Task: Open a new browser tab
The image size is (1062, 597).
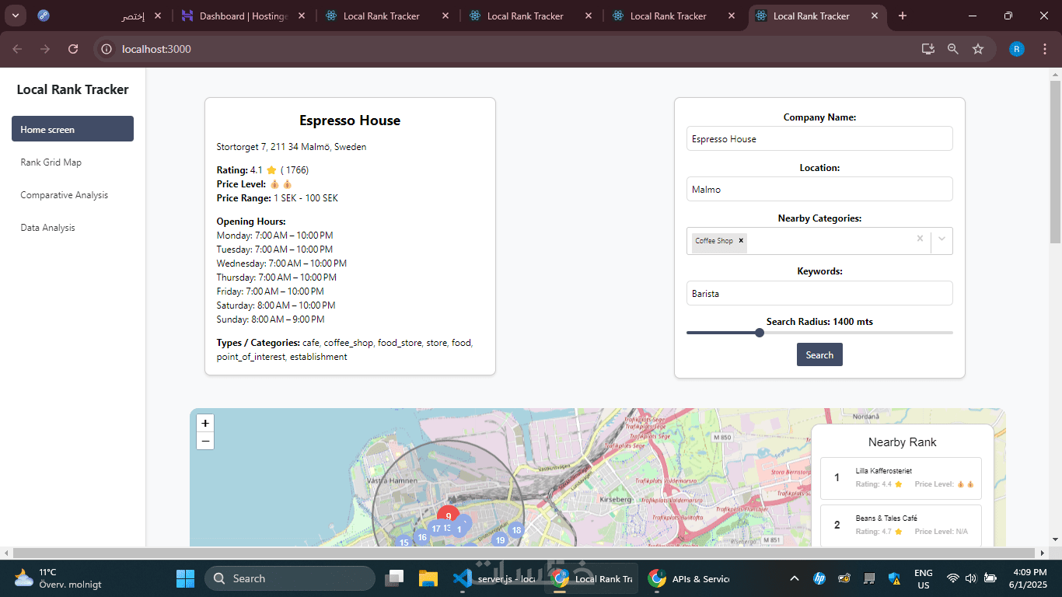Action: pos(903,16)
